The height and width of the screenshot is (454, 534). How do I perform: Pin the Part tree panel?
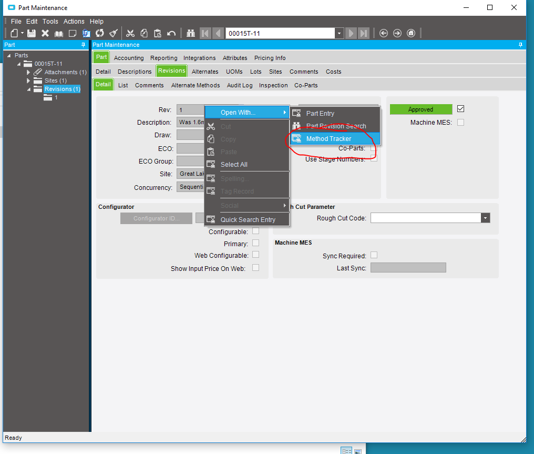point(83,45)
